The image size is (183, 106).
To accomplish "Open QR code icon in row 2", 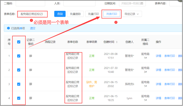I will click(31, 70).
